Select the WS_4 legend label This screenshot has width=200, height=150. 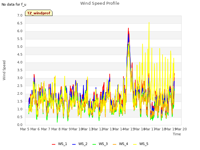[x=123, y=144]
